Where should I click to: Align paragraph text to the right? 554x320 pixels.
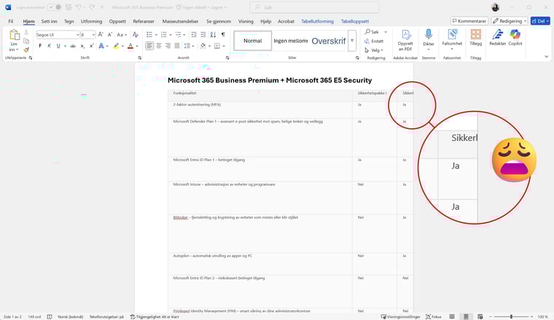click(168, 46)
